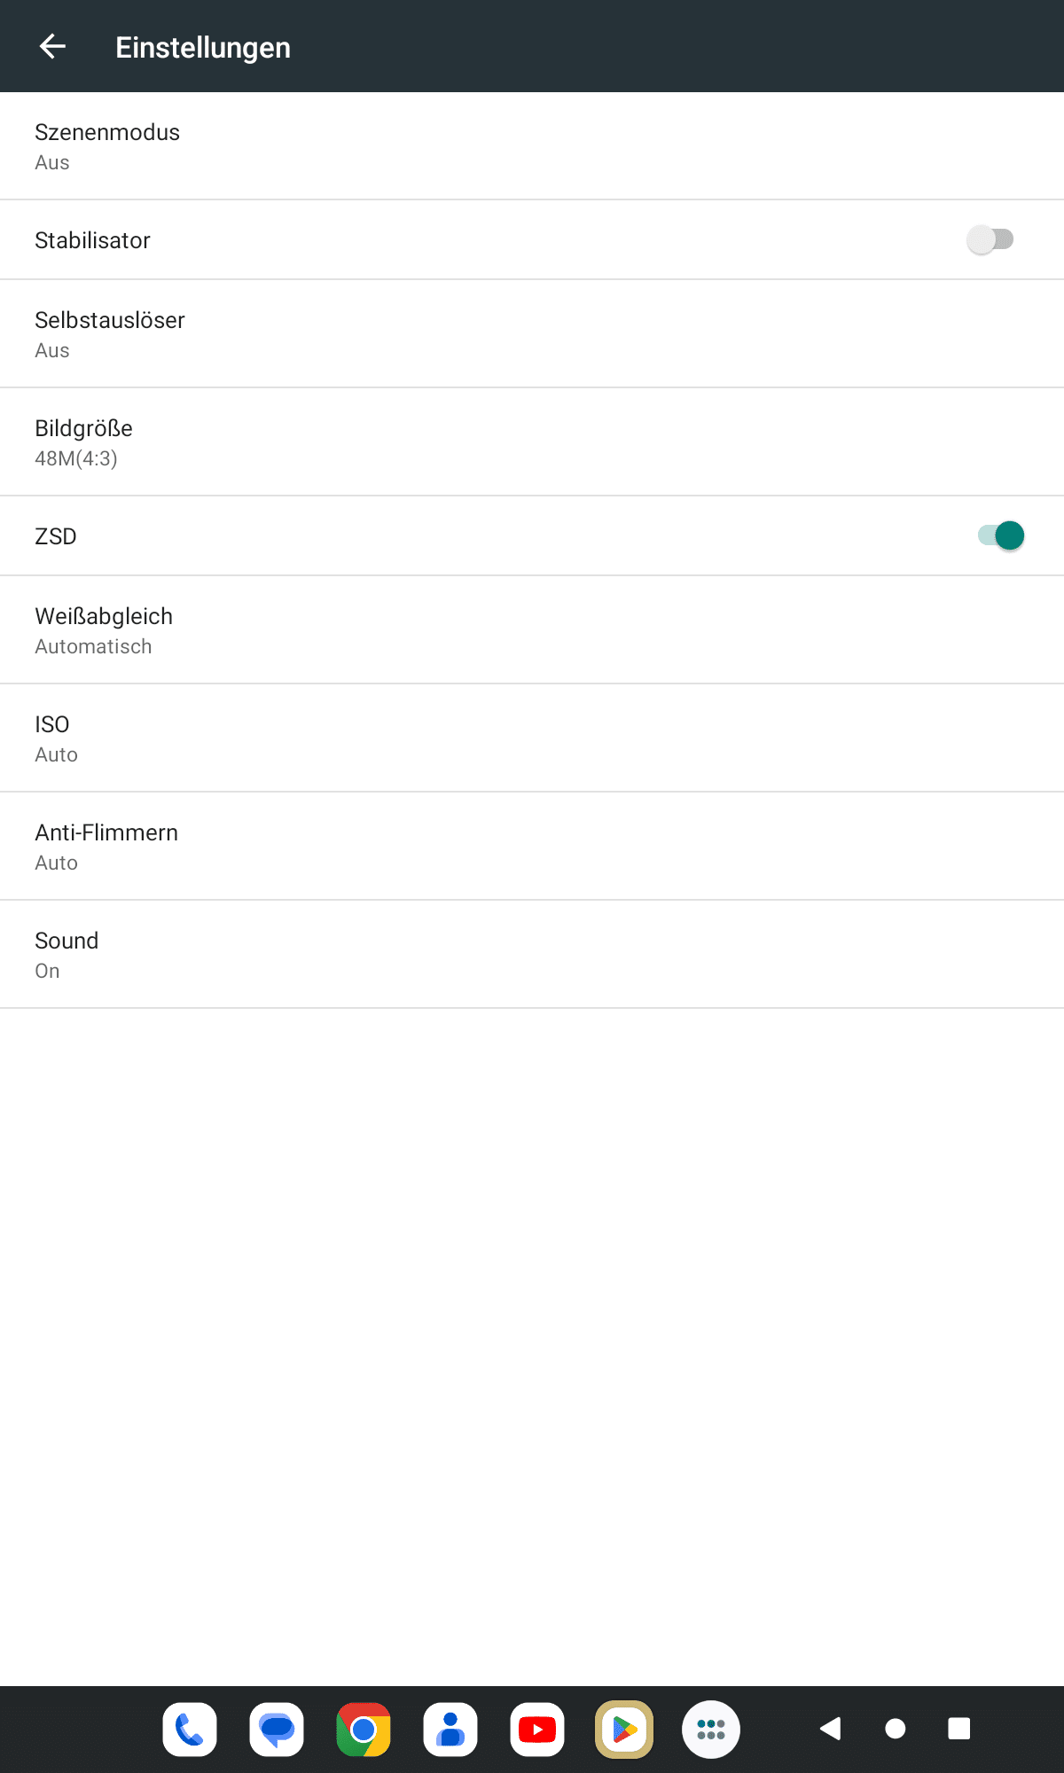Enable the Stabilisator switch
This screenshot has width=1064, height=1773.
click(990, 239)
